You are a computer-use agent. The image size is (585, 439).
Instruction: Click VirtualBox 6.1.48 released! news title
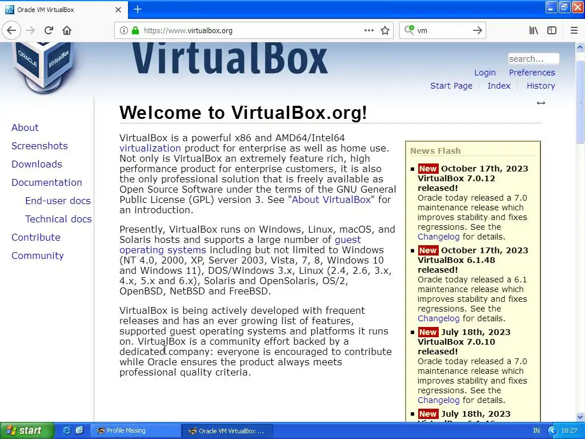pyautogui.click(x=456, y=265)
